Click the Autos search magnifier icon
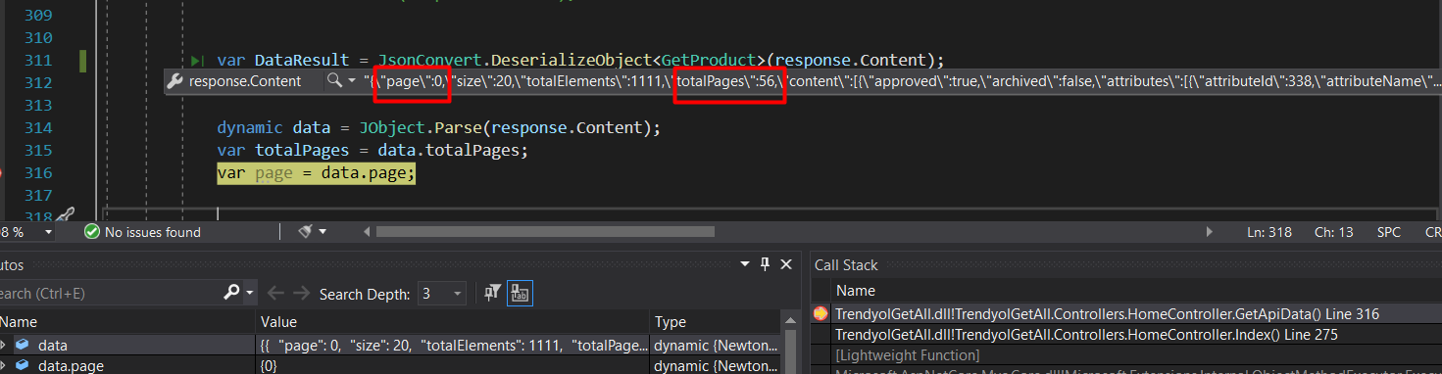Image resolution: width=1442 pixels, height=374 pixels. [x=231, y=292]
